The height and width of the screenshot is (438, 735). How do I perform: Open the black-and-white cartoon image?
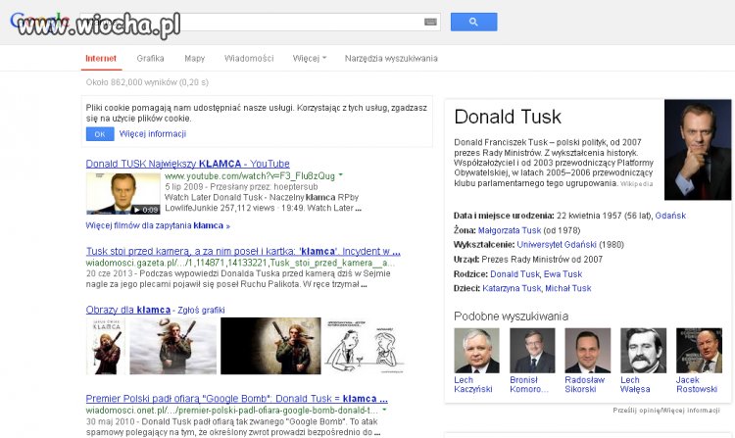[365, 346]
